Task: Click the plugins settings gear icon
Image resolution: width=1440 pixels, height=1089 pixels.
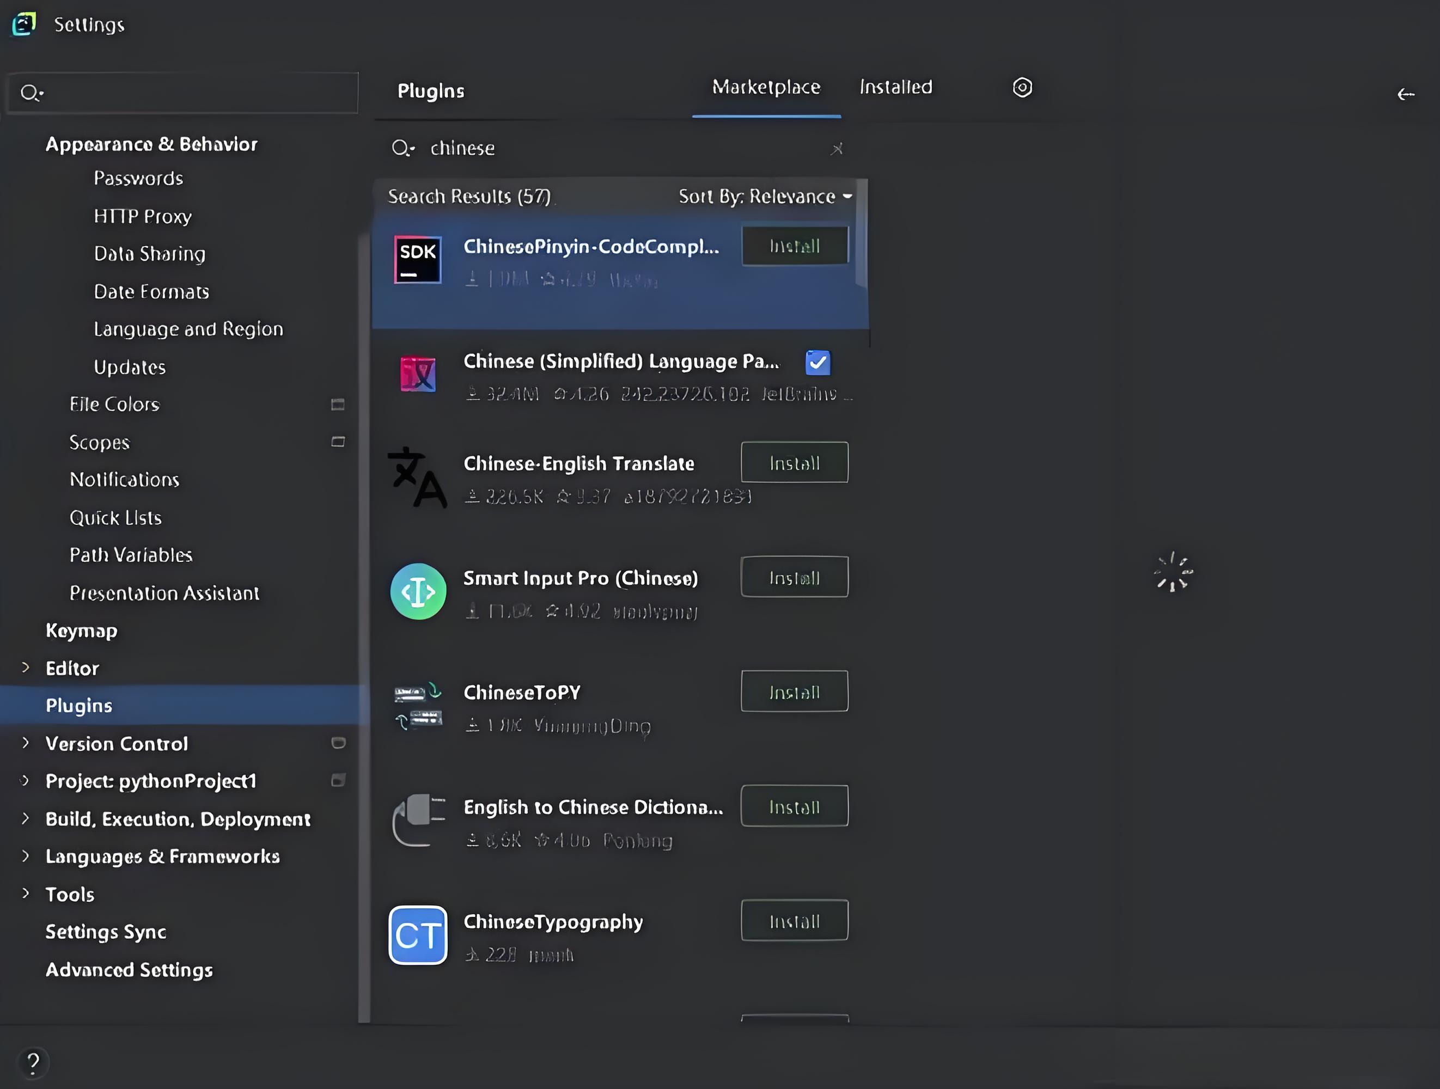Action: point(1022,87)
